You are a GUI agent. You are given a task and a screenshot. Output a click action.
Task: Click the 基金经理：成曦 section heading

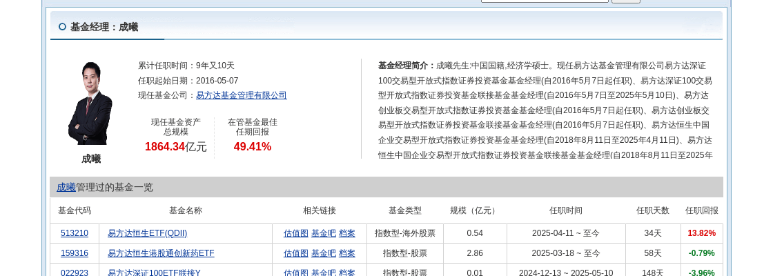point(104,27)
